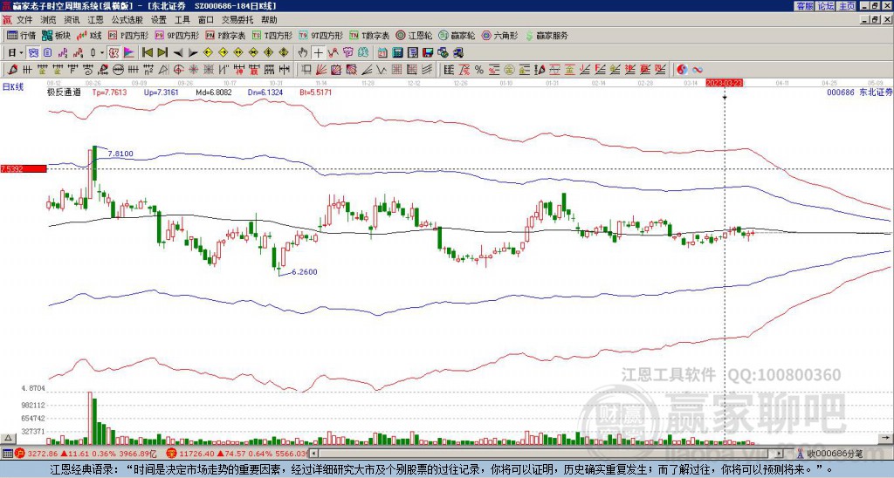Open the 9T四方形 tool
Screen dimensions: 894x478
[320, 35]
